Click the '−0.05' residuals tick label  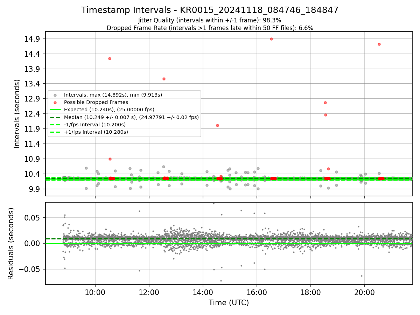click(x=29, y=269)
